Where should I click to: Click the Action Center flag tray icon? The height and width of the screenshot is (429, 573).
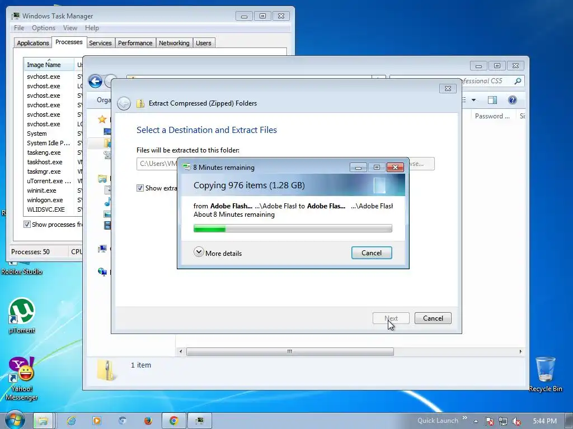pos(489,421)
